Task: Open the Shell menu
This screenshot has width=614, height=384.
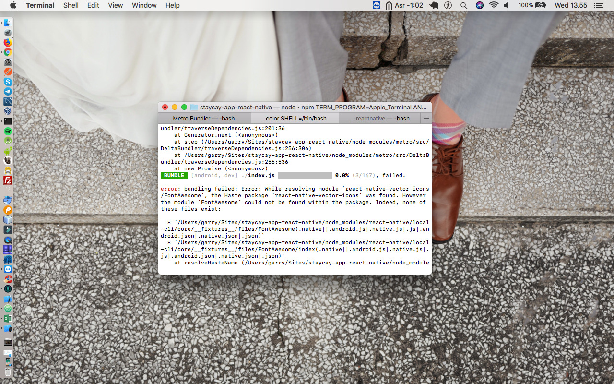Action: point(71,5)
